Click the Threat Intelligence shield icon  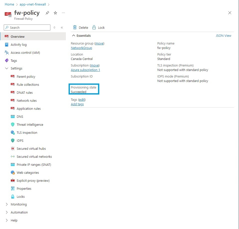pyautogui.click(x=13, y=124)
